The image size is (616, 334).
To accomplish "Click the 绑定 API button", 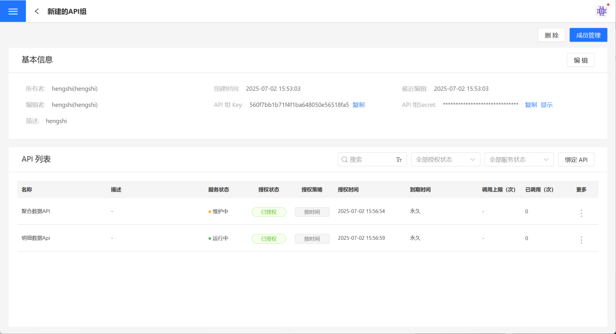I will point(576,160).
